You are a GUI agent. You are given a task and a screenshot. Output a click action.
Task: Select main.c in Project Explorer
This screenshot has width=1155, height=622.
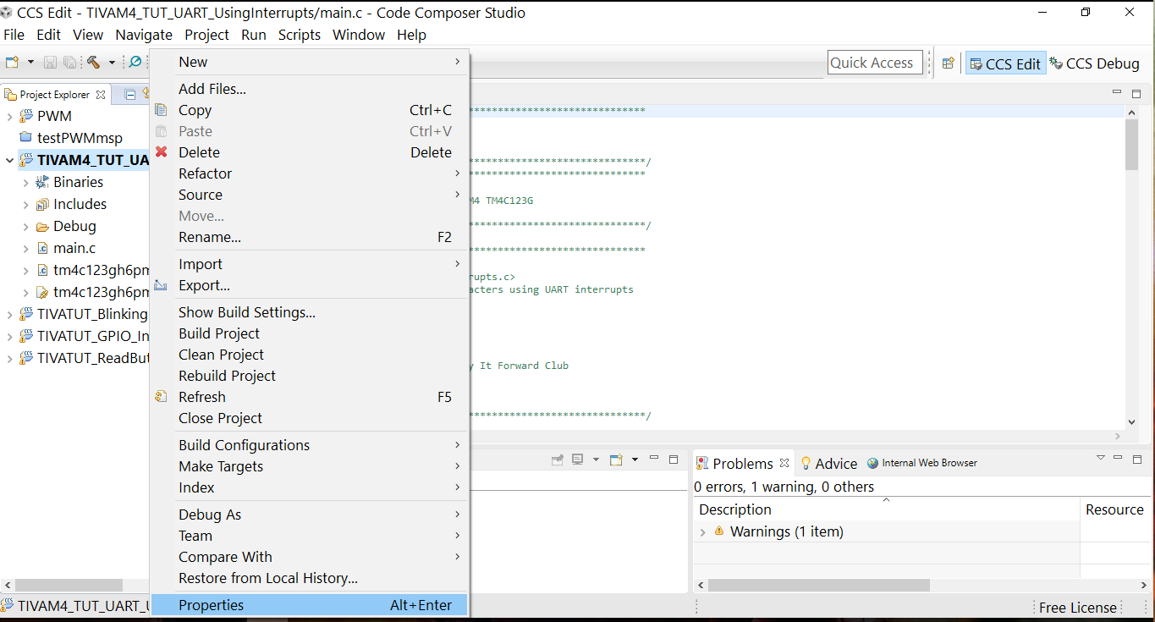(74, 248)
